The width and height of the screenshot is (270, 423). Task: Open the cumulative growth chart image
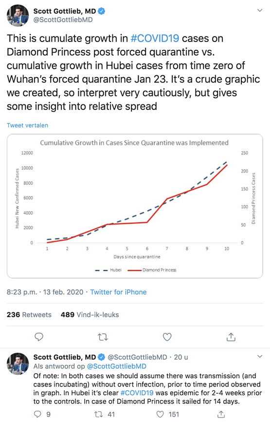click(135, 206)
